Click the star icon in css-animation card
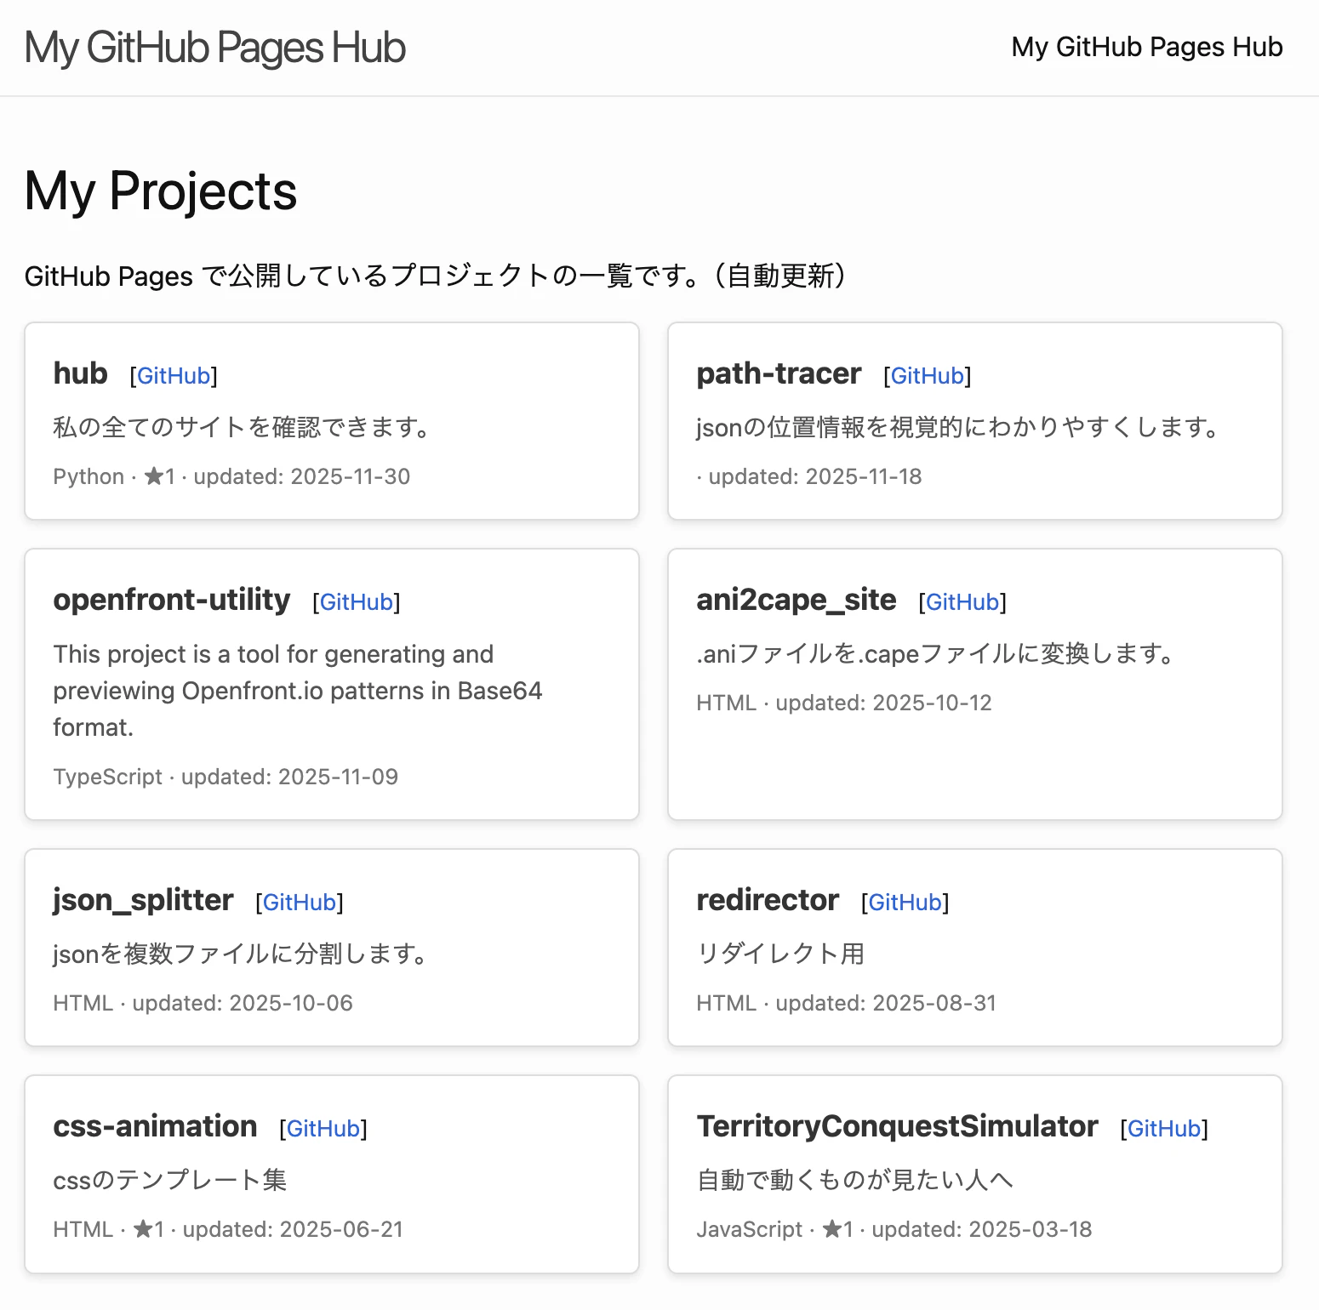Image resolution: width=1319 pixels, height=1310 pixels. (144, 1229)
